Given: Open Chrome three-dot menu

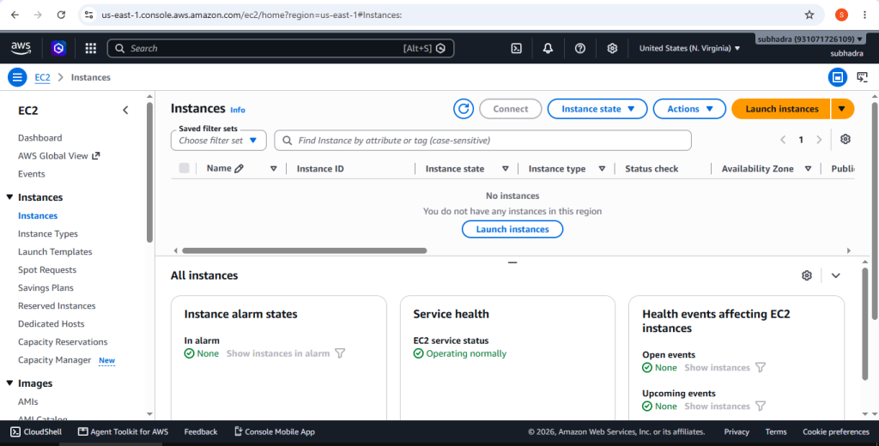Looking at the screenshot, I should point(865,15).
